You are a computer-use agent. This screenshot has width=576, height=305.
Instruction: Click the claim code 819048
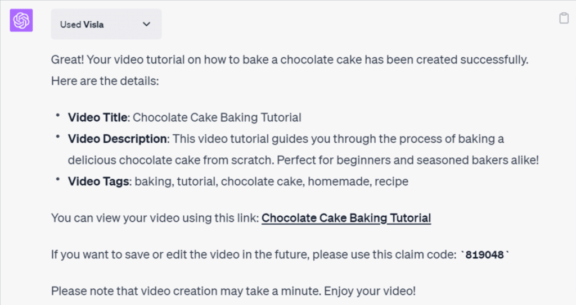pyautogui.click(x=484, y=255)
